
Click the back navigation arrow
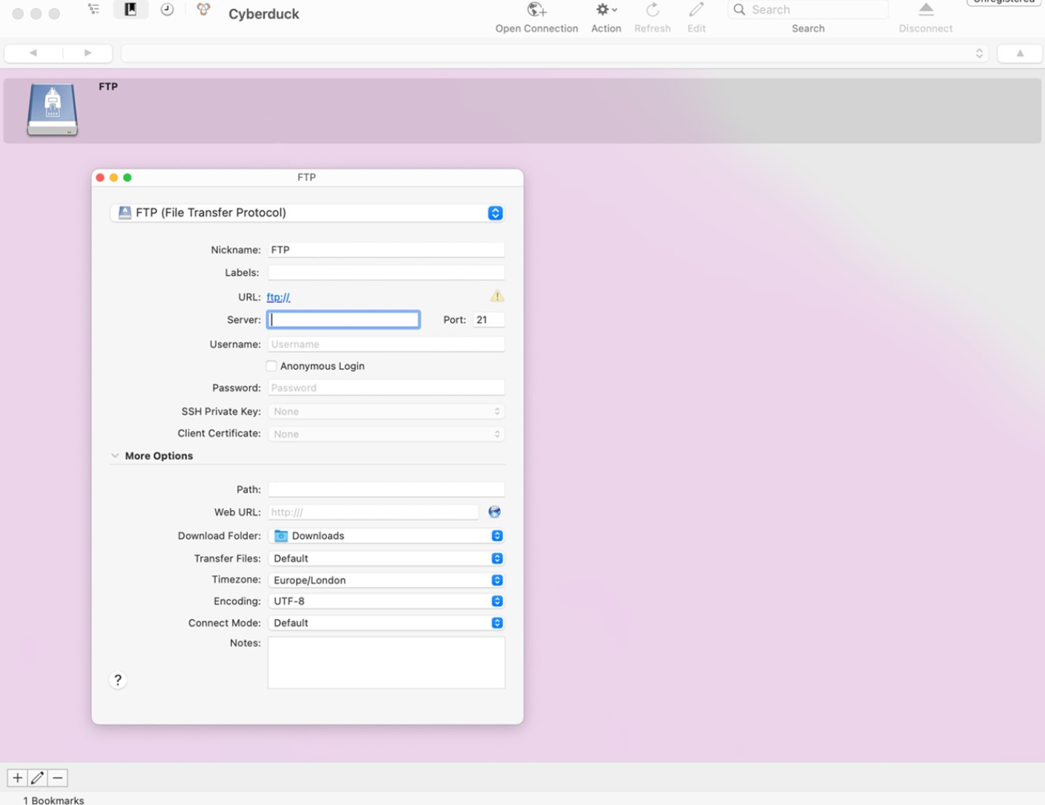pos(33,53)
